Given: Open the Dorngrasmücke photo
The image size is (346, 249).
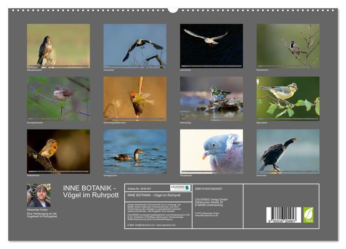Looking at the screenshot, I should [x=58, y=99].
